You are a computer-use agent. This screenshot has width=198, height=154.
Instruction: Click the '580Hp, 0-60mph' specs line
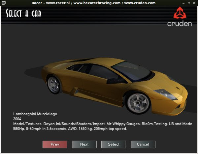[x=70, y=129]
